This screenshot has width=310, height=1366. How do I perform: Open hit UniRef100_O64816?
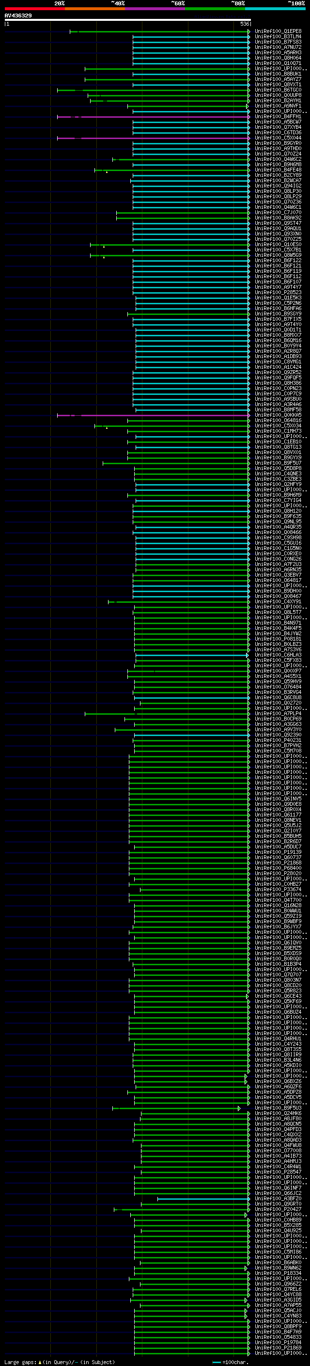[278, 421]
